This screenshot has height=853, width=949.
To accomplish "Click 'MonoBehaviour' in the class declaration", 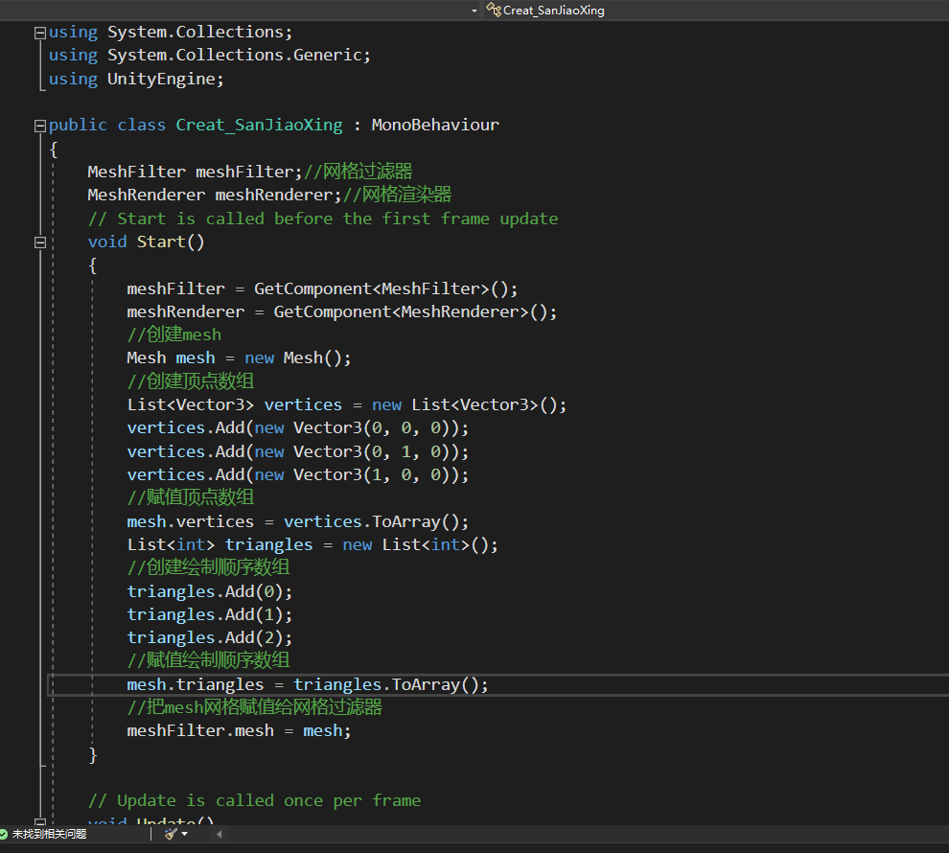I will click(x=435, y=126).
